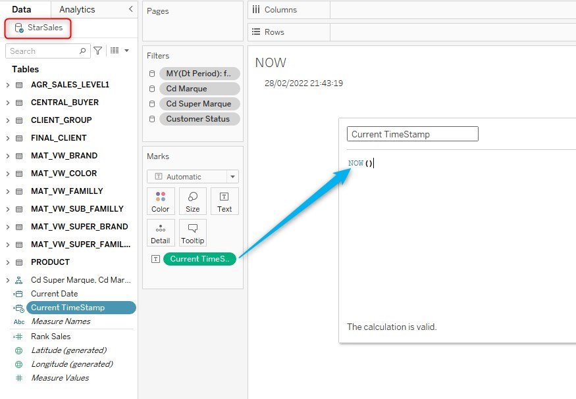
Task: Click the Pages shelf
Action: pyautogui.click(x=192, y=21)
